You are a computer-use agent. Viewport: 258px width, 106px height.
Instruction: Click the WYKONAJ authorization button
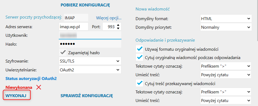tap(16, 96)
